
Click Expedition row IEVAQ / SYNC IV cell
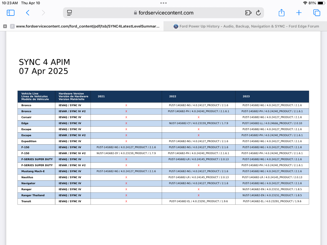click(73, 141)
